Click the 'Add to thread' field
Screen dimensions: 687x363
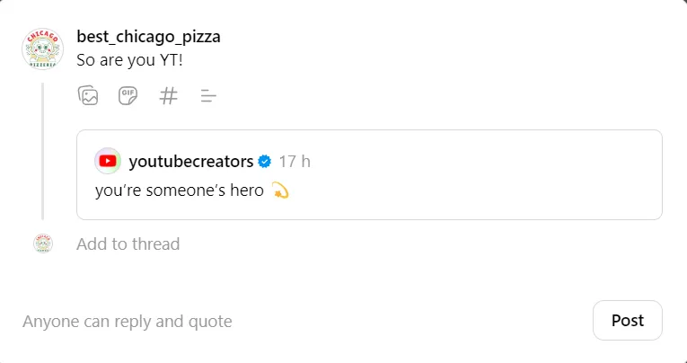[128, 243]
